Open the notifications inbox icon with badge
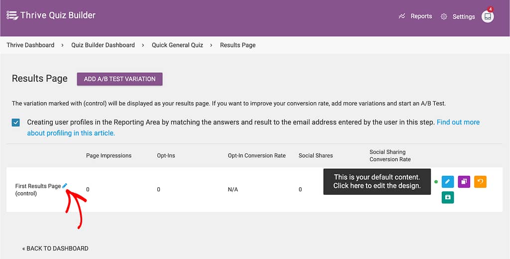510x259 pixels. tap(488, 16)
